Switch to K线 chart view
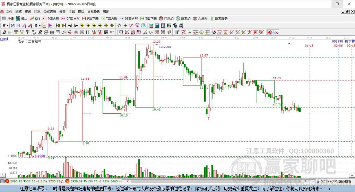This screenshot has width=355, height=192. [35, 19]
